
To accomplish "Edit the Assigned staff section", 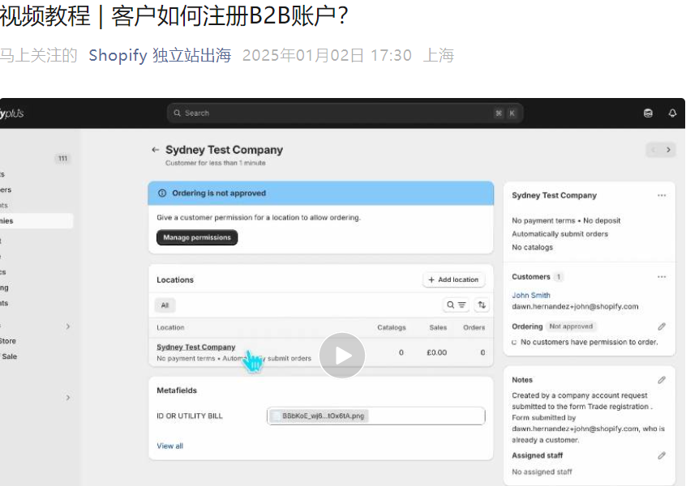I will [x=662, y=455].
